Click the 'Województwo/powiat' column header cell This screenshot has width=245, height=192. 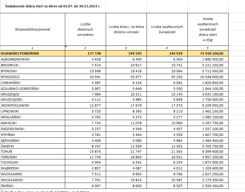pyautogui.click(x=33, y=29)
